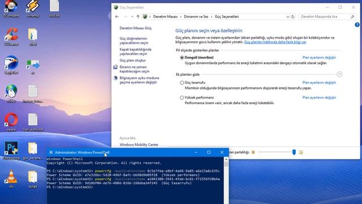Viewport: 362px width, 204px height.
Task: Change plan settings for Güç tasarrufu
Action: 319,82
